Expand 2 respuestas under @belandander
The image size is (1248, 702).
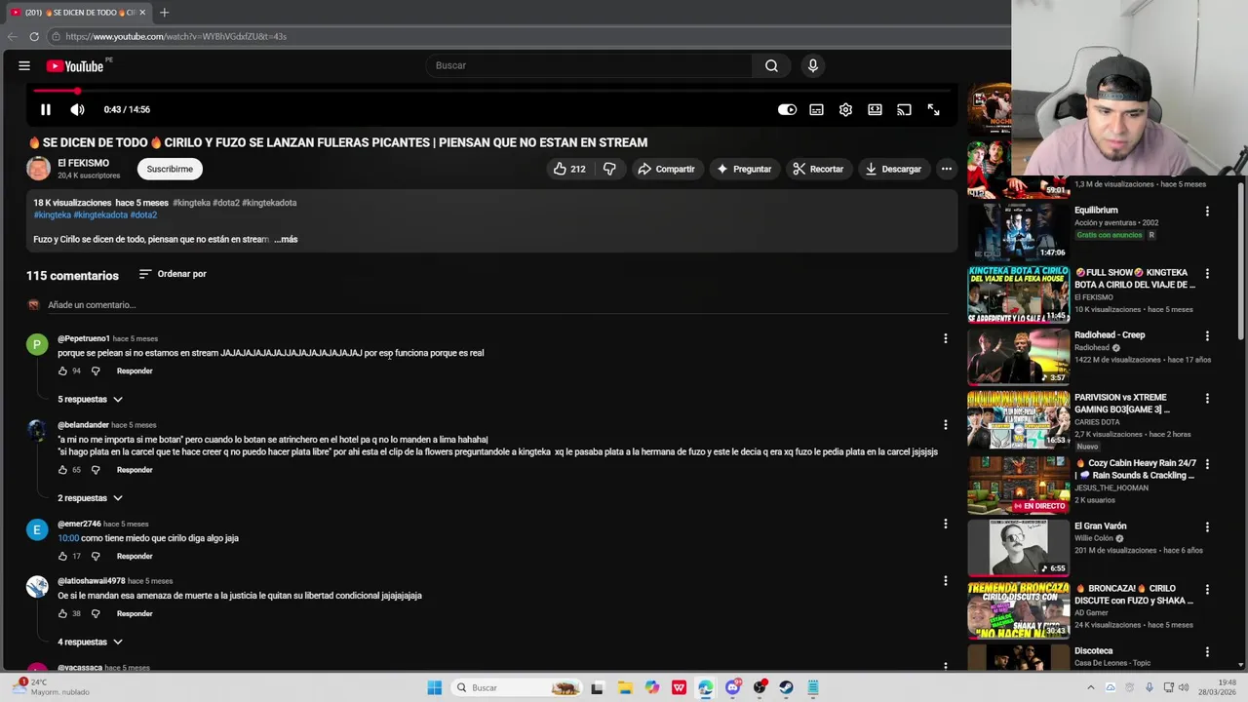click(90, 498)
